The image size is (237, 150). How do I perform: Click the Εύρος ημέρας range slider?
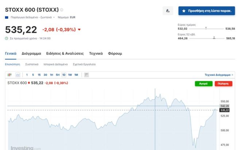[x=206, y=28]
